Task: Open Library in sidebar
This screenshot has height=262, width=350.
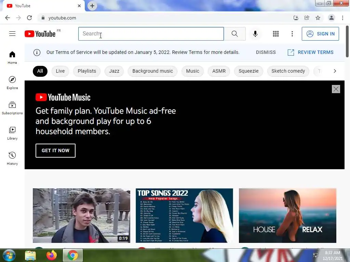Action: tap(12, 133)
